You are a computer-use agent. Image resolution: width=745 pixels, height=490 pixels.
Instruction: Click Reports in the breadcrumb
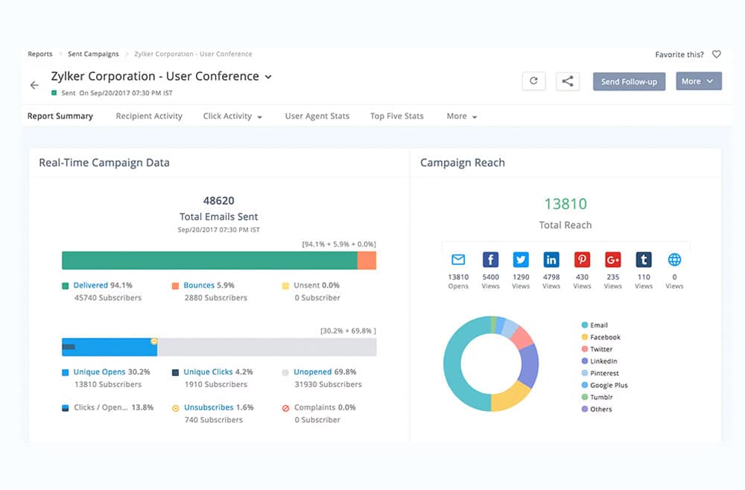pyautogui.click(x=40, y=54)
